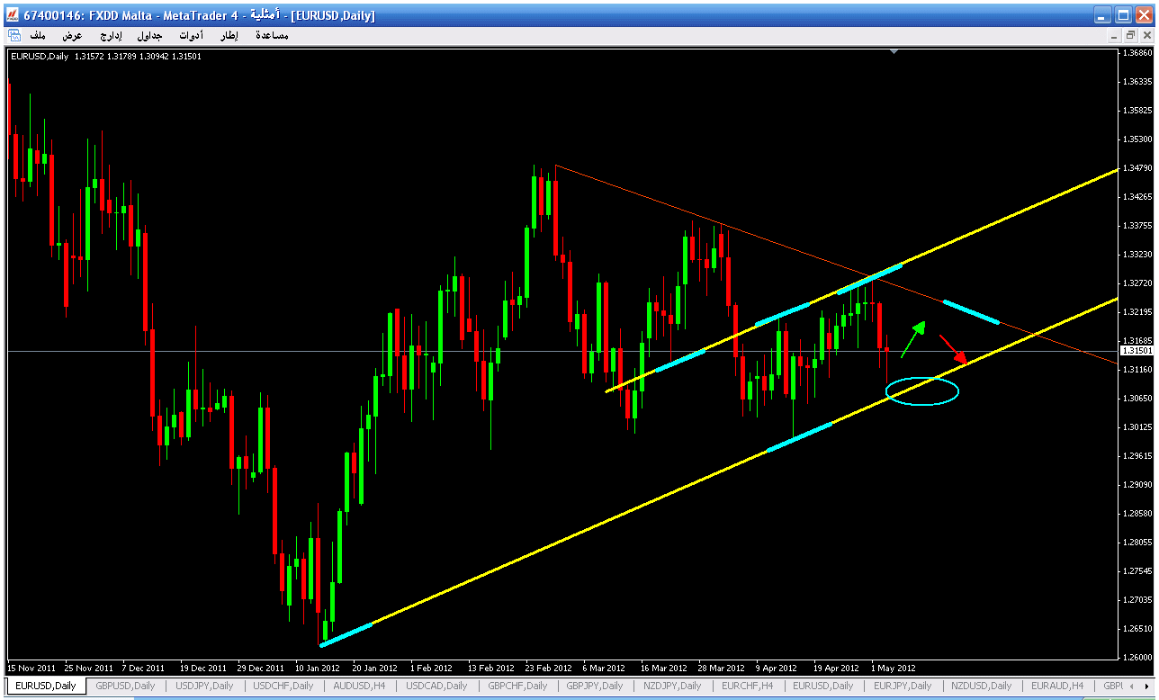Click price scale value 1.30650
1159x700 pixels.
coord(1137,398)
